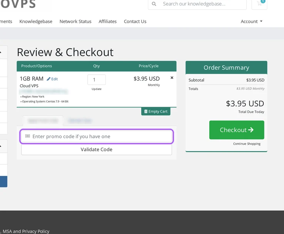Screen dimensions: 284x234
Task: Click the $3.95 USD item price text
Action: click(146, 79)
